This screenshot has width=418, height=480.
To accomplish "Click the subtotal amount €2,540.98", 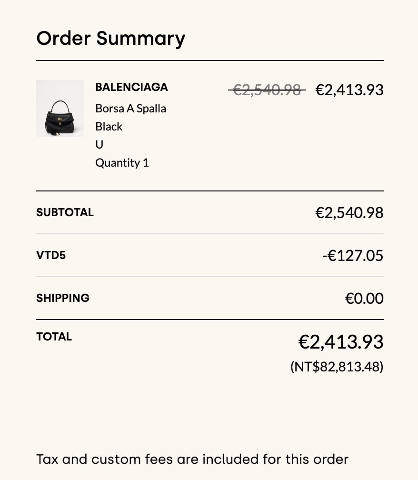I will pyautogui.click(x=349, y=212).
